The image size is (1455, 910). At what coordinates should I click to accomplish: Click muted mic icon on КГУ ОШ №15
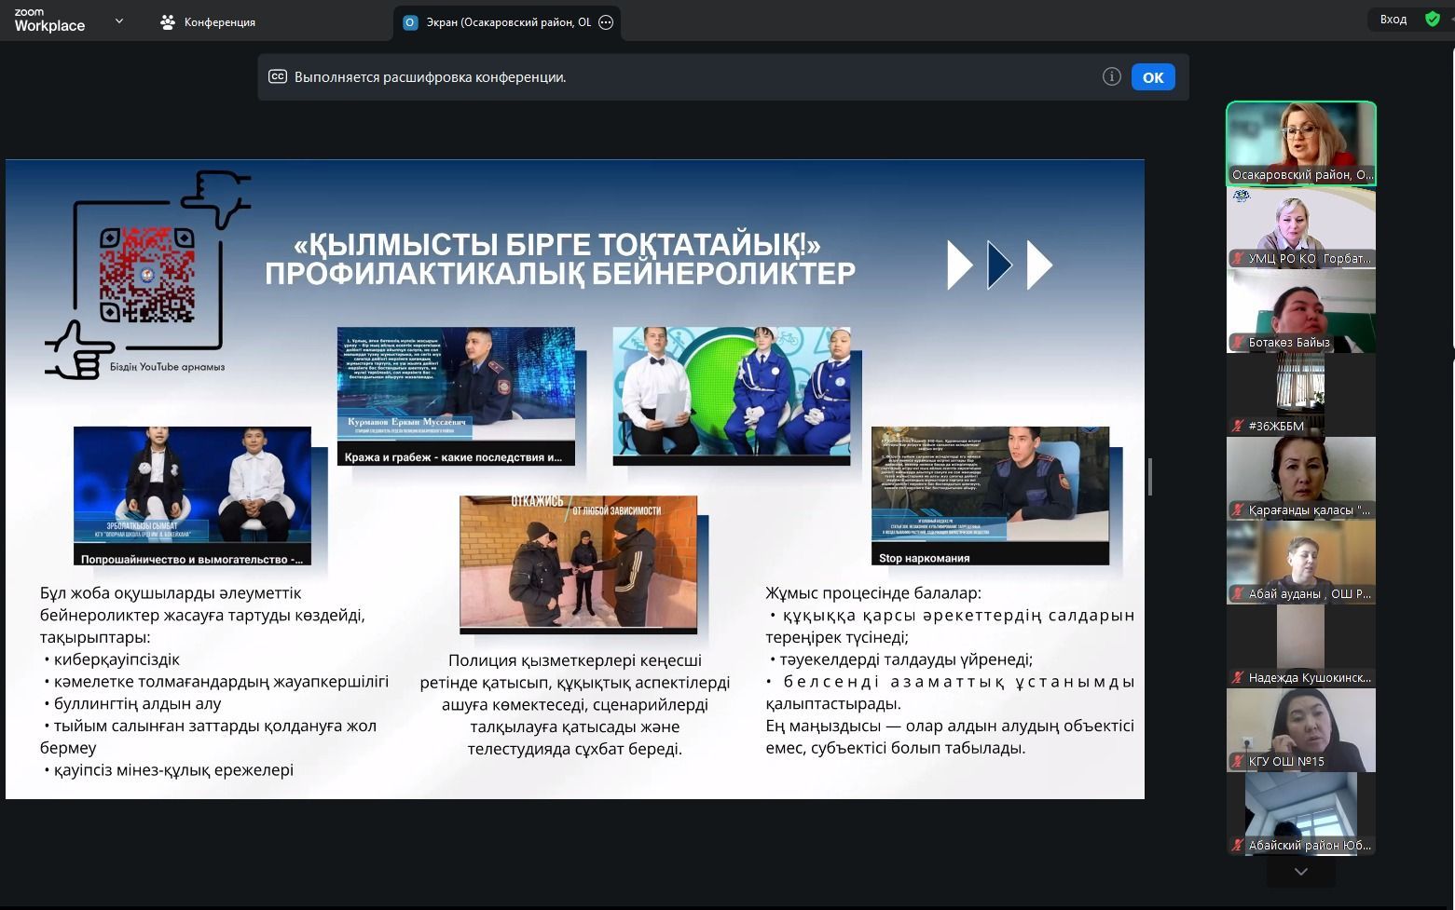pyautogui.click(x=1238, y=762)
